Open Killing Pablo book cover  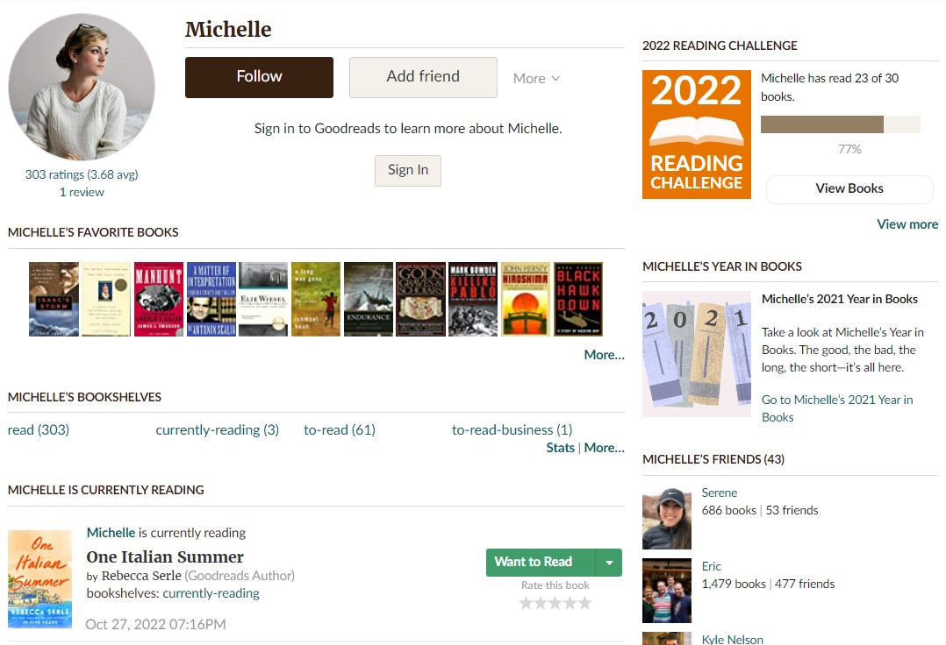pyautogui.click(x=473, y=300)
